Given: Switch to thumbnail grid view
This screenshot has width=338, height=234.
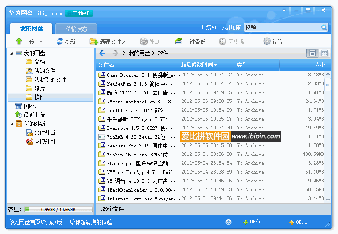Looking at the screenshot, I should (324, 53).
